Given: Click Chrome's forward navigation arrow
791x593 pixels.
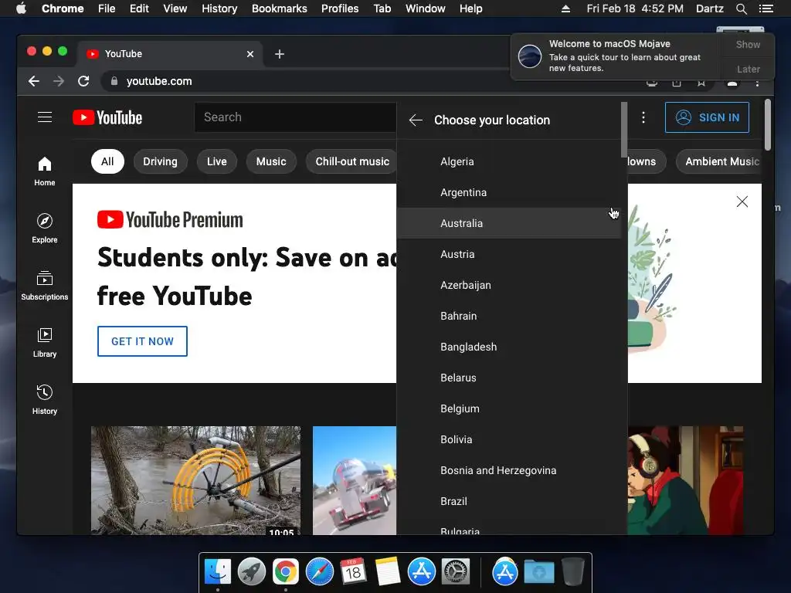Looking at the screenshot, I should click(x=59, y=81).
